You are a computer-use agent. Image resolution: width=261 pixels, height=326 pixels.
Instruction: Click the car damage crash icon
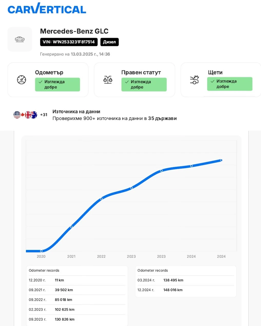coord(194,80)
